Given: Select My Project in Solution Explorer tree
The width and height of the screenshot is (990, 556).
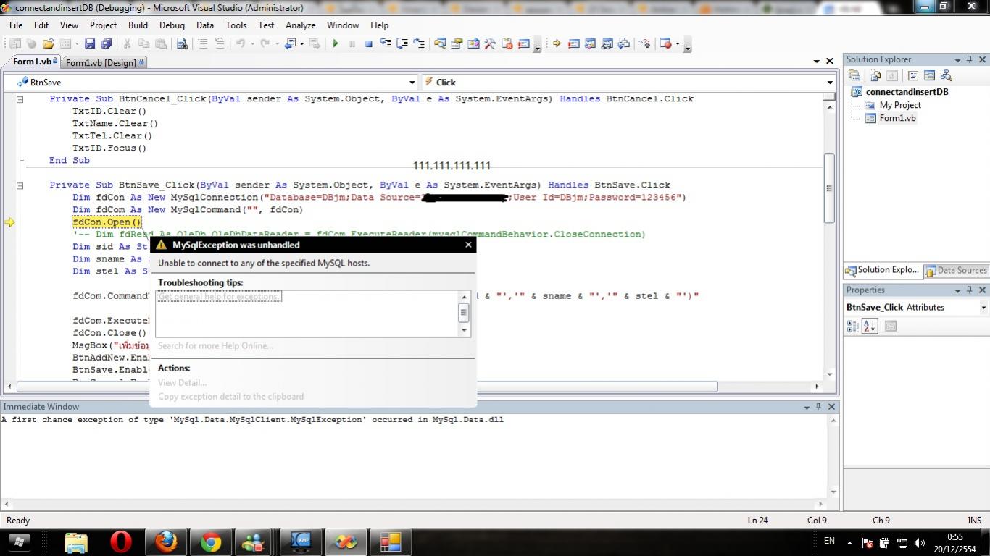Looking at the screenshot, I should pyautogui.click(x=900, y=105).
